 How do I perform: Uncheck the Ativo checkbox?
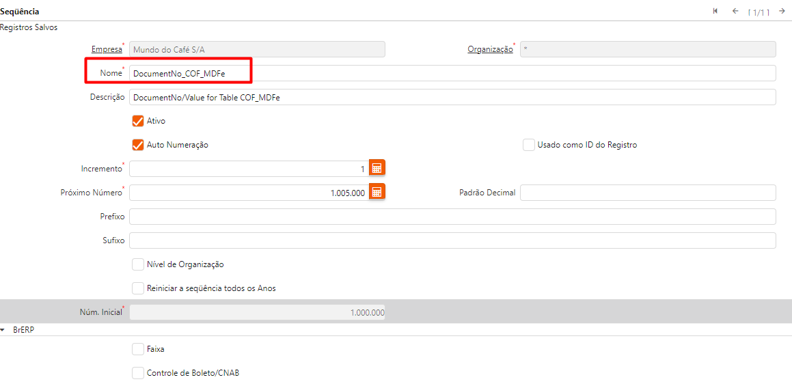[138, 121]
